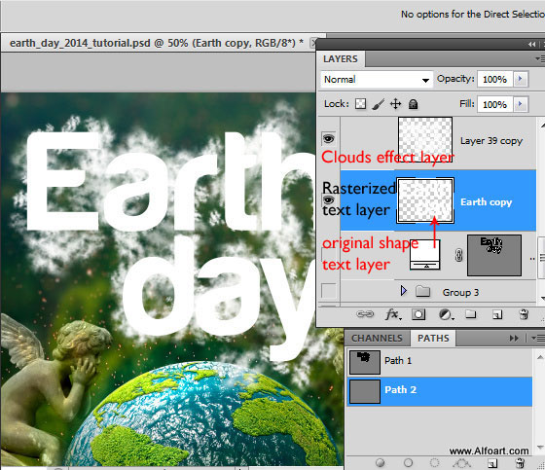Open the Normal blend mode dropdown
Screen dimensions: 545x470
(377, 80)
